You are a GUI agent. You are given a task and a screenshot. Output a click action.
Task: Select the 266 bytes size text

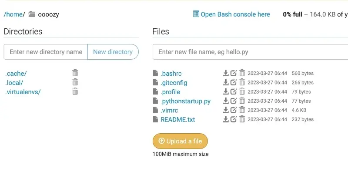302,82
